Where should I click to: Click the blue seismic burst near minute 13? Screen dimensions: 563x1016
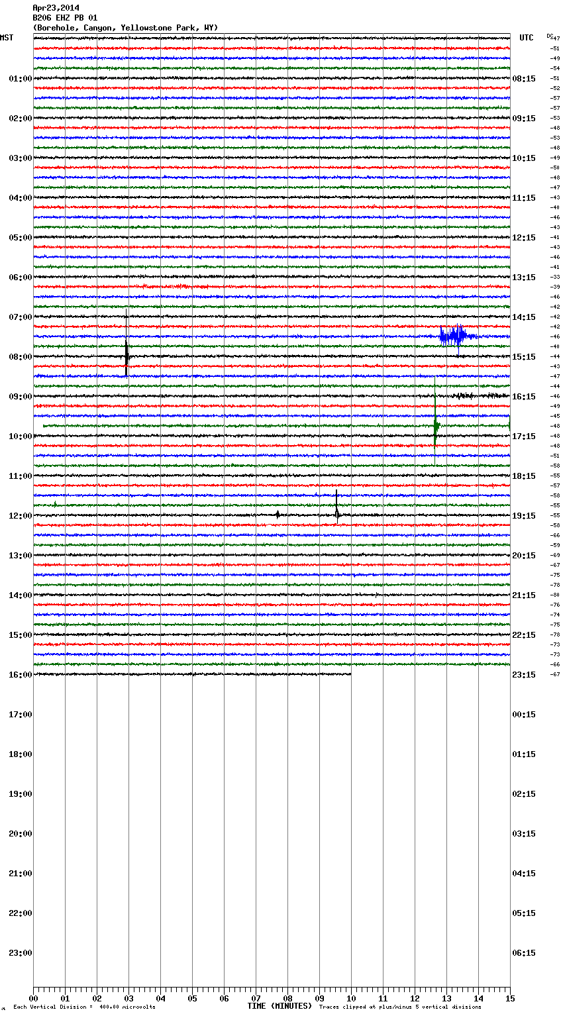pyautogui.click(x=457, y=336)
